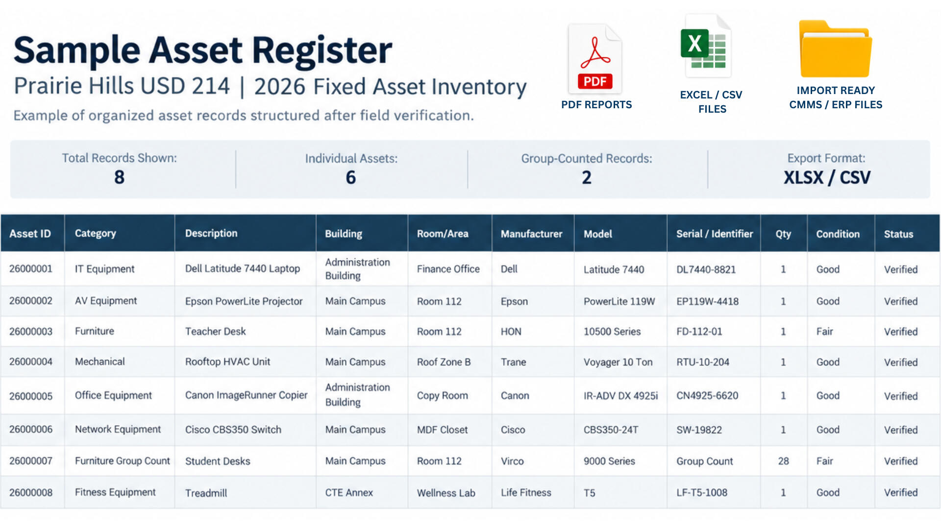This screenshot has width=941, height=529.
Task: Select asset ID 26000002
Action: (x=31, y=301)
